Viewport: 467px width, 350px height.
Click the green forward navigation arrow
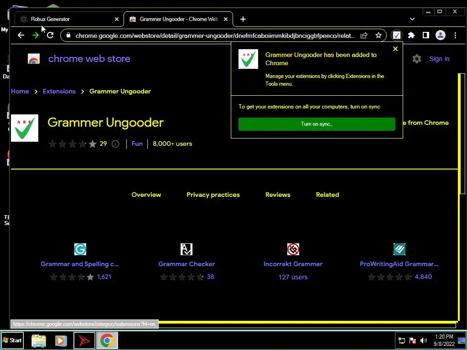[36, 36]
